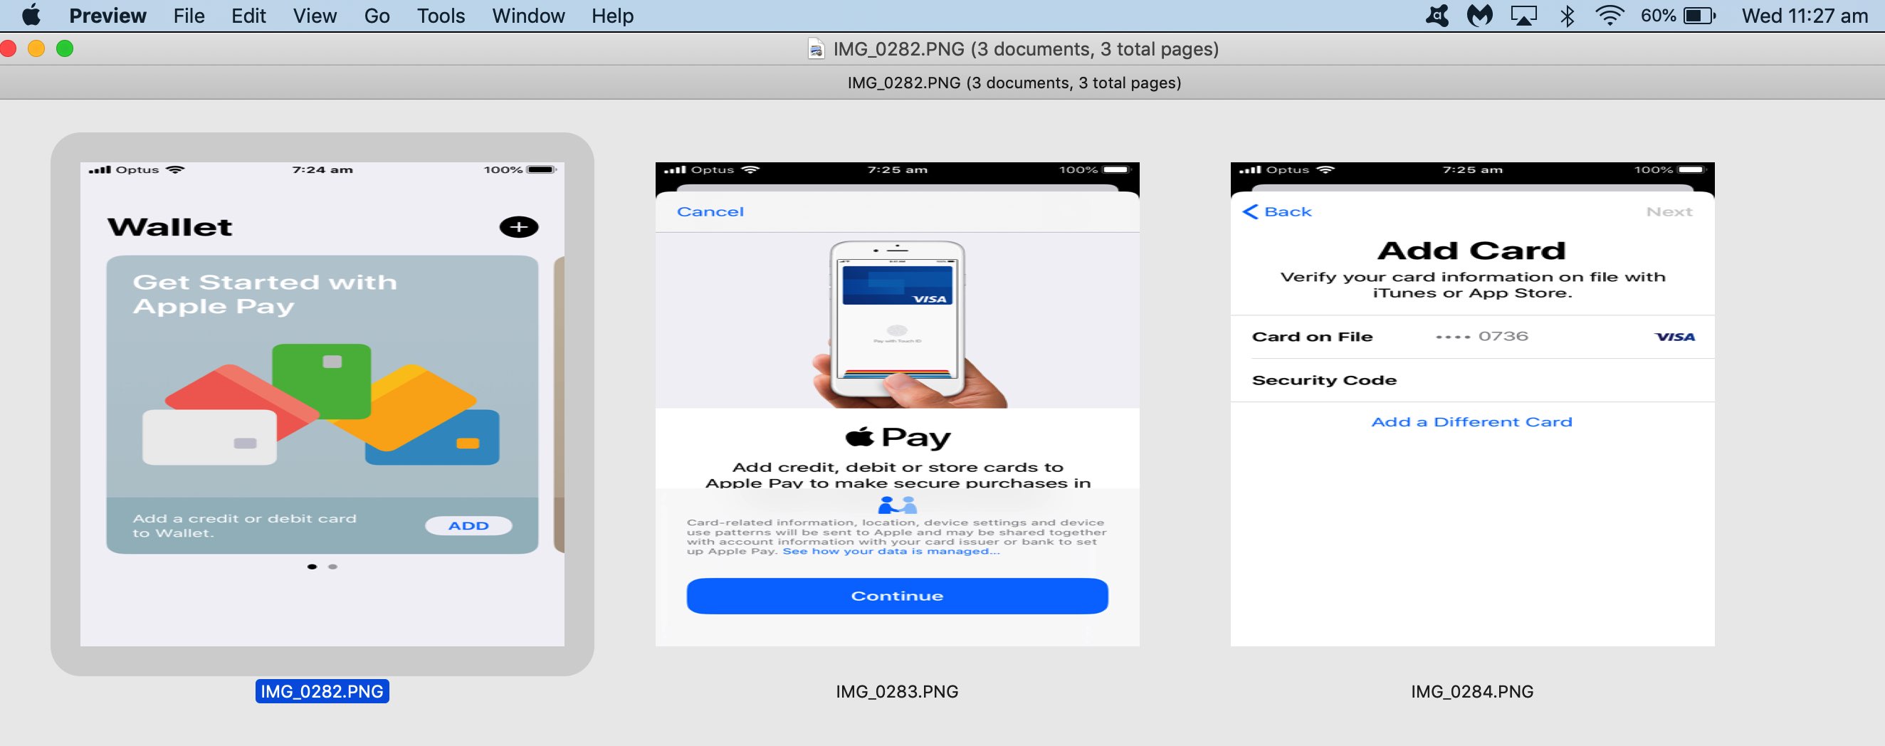Click Next in the Add Card screen
Viewport: 1885px width, 746px height.
point(1669,211)
